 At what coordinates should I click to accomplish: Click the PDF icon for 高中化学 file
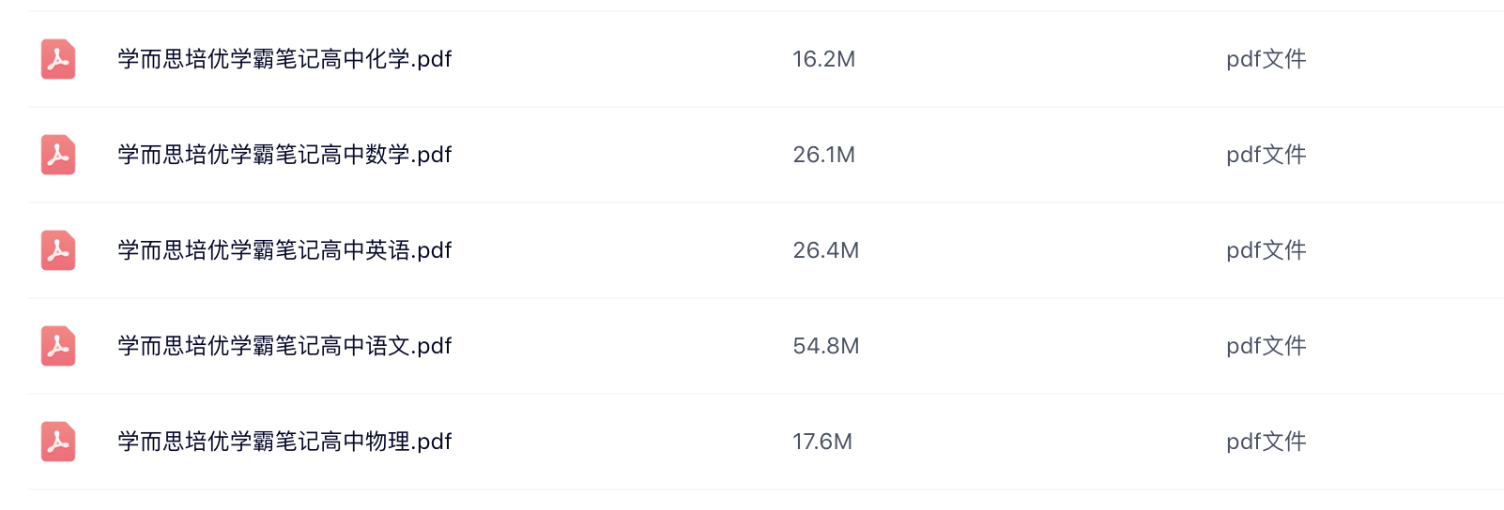tap(58, 59)
